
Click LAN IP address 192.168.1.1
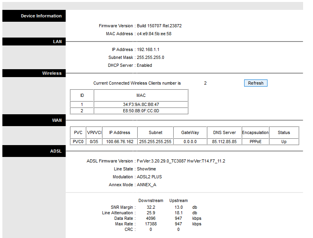tap(148, 49)
